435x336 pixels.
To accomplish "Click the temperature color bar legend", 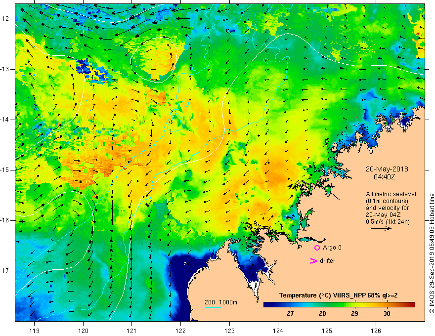I will (339, 305).
